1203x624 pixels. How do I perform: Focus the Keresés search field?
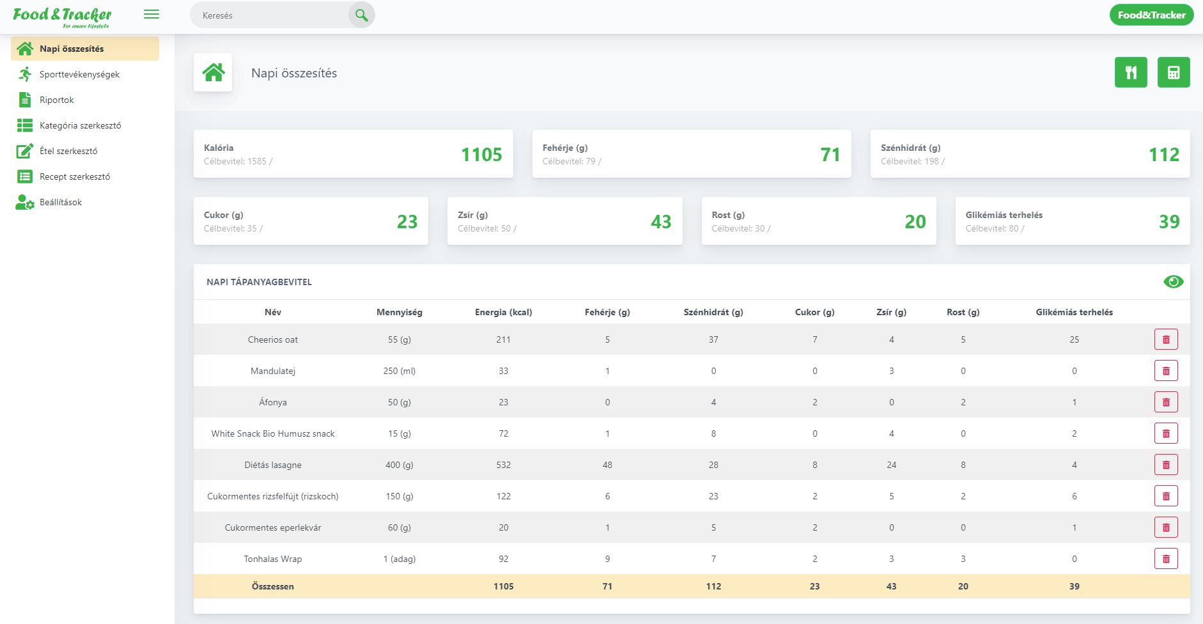pos(270,15)
